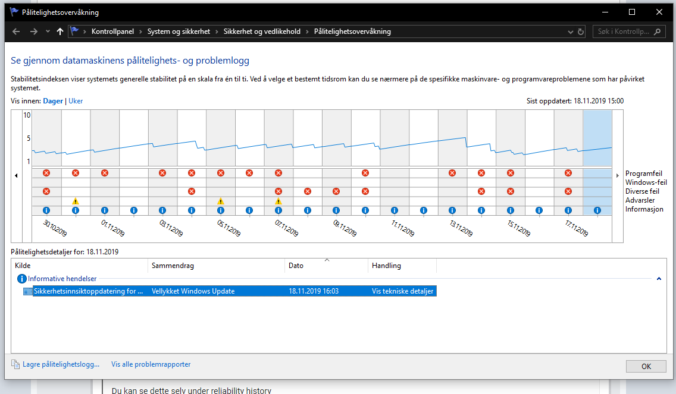The width and height of the screenshot is (676, 394).
Task: Sort the list by the Sammendrag column header
Action: [216, 266]
